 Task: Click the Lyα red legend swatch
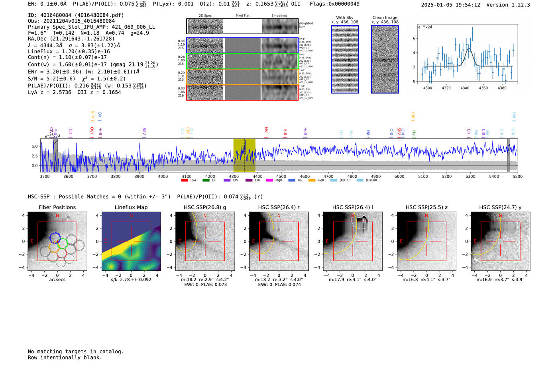(184, 180)
